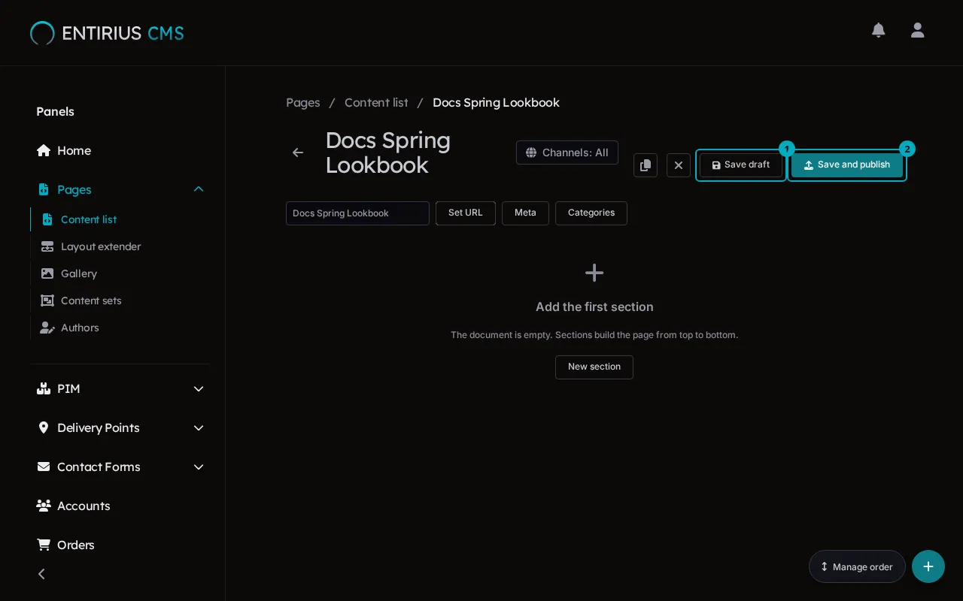Image resolution: width=963 pixels, height=601 pixels.
Task: Click Save and publish
Action: [x=847, y=165]
